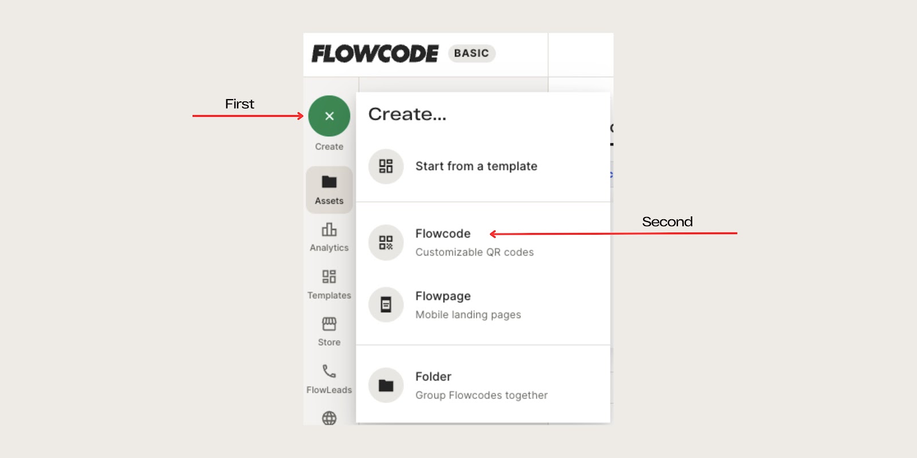This screenshot has height=458, width=917.
Task: Click the BASIC plan badge
Action: click(472, 53)
